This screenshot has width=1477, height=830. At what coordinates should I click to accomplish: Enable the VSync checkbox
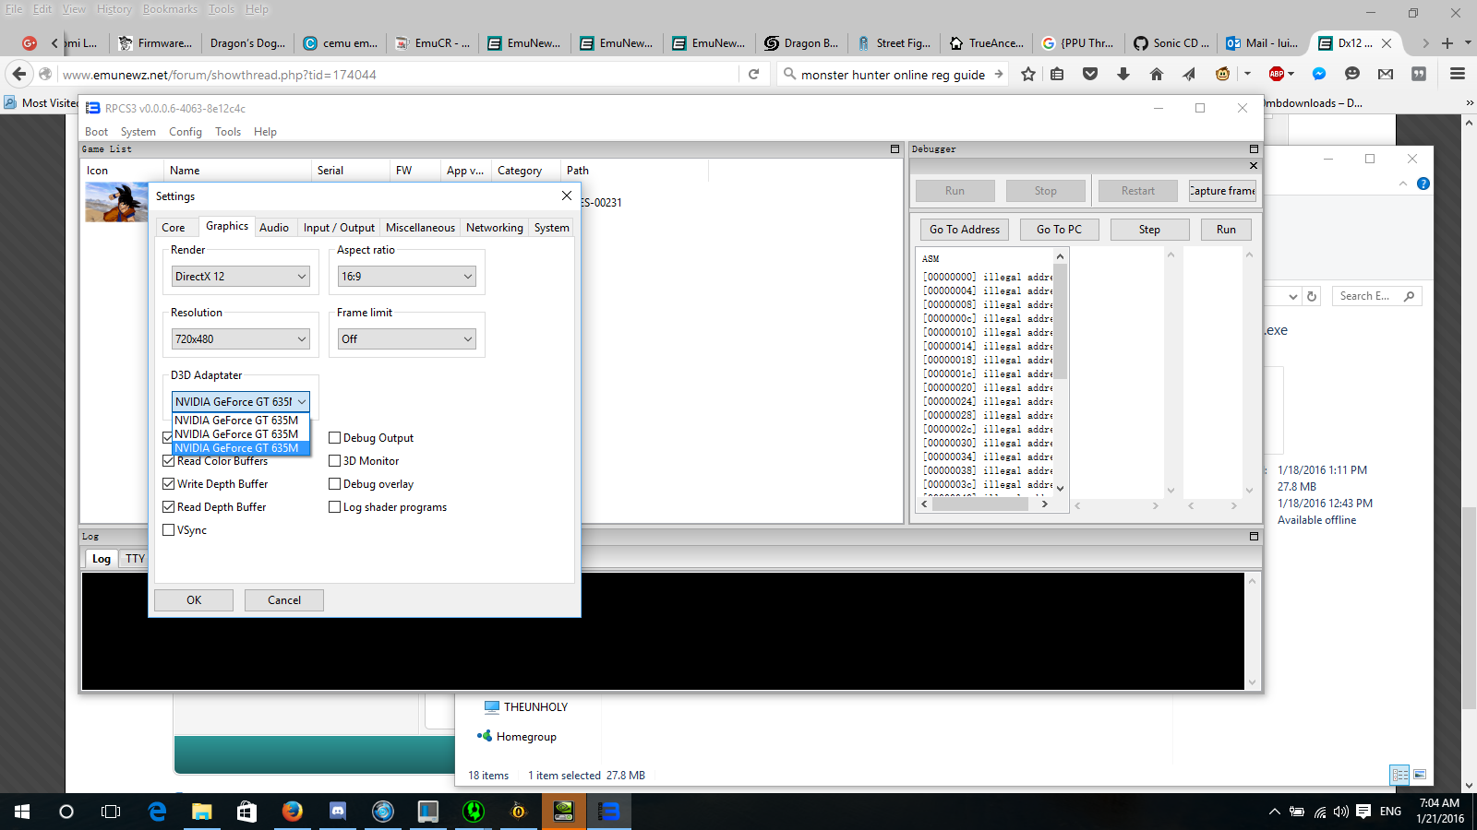169,530
